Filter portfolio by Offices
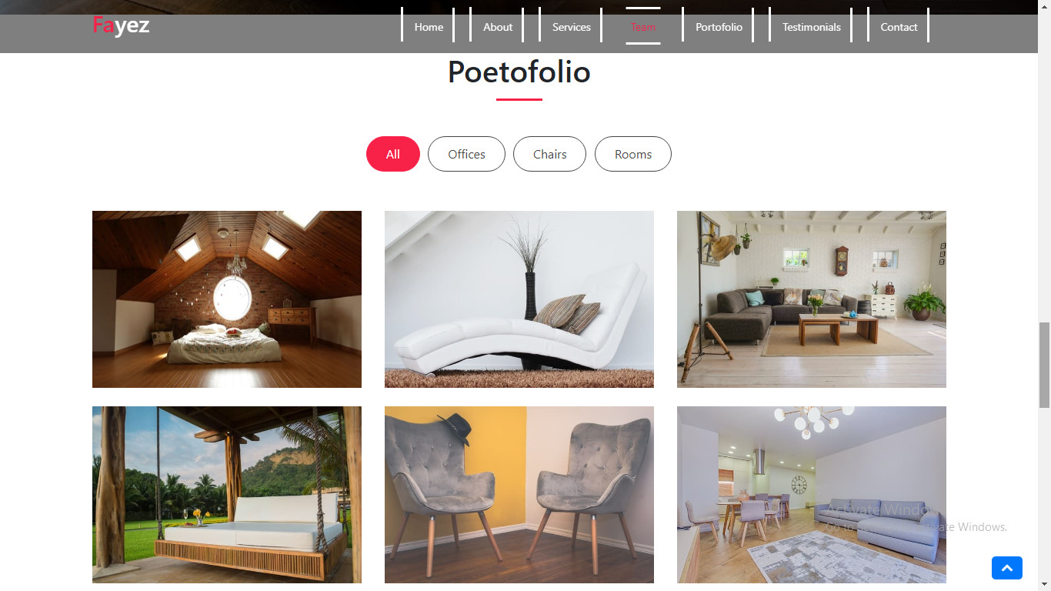The width and height of the screenshot is (1051, 591). click(x=466, y=154)
